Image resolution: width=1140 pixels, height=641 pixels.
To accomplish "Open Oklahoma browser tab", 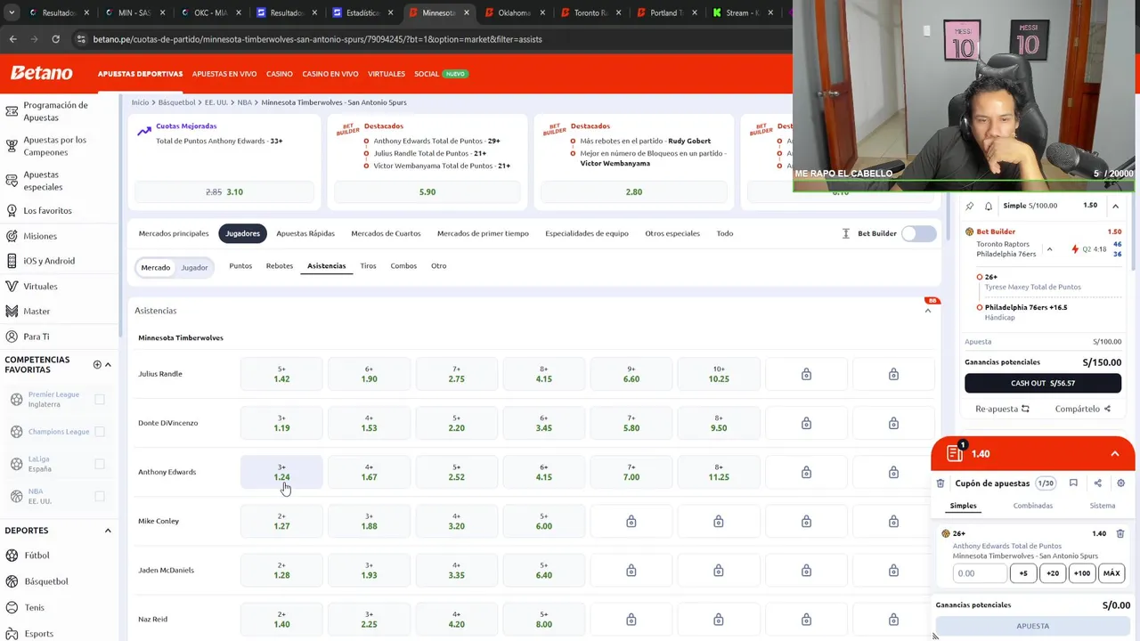I will tap(515, 12).
